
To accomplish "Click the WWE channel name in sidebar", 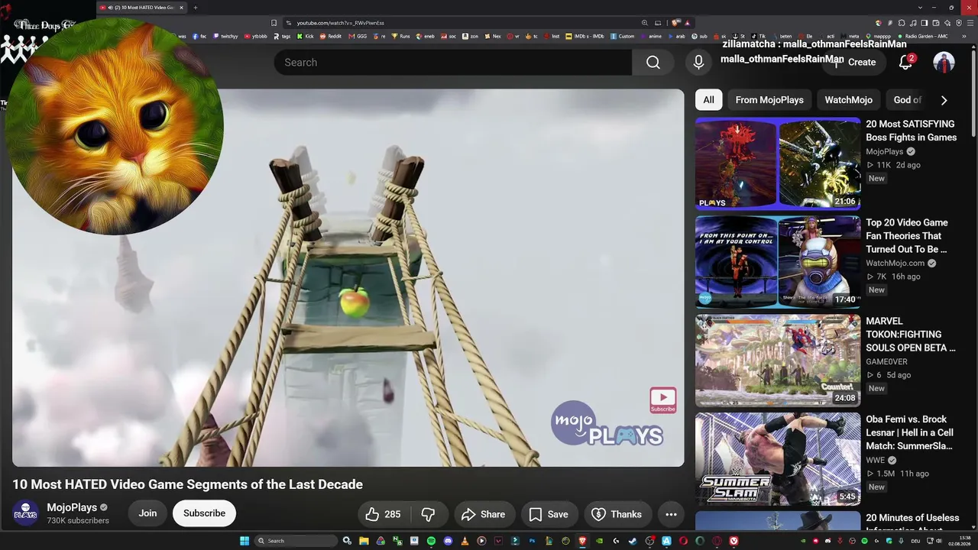I will [876, 461].
